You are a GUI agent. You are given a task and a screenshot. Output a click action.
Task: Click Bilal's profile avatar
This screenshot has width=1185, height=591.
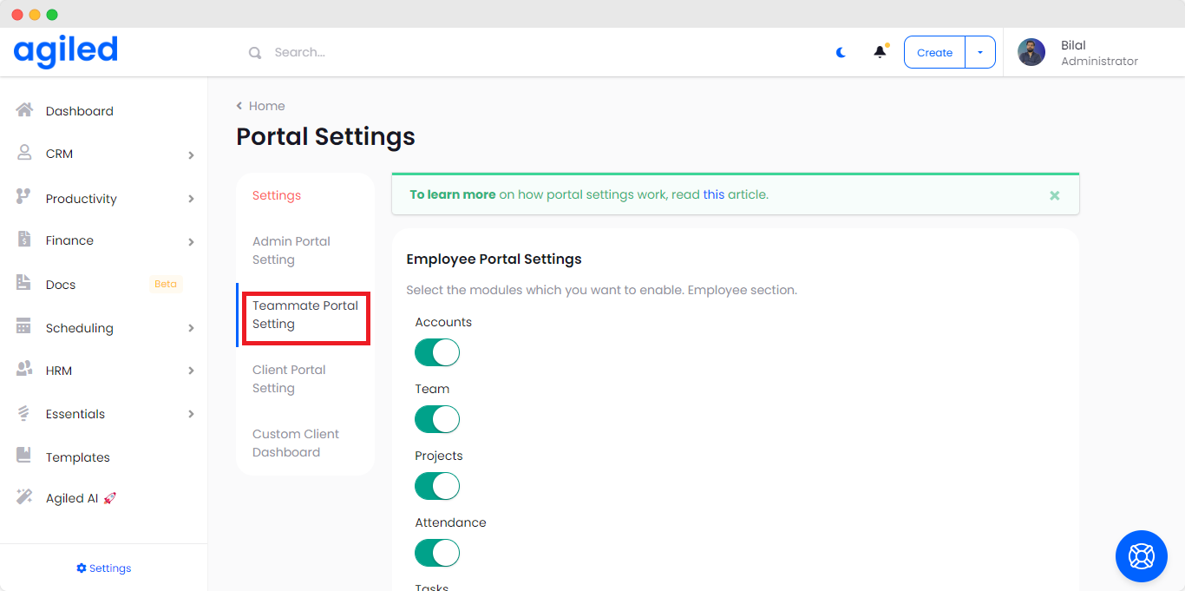coord(1031,52)
